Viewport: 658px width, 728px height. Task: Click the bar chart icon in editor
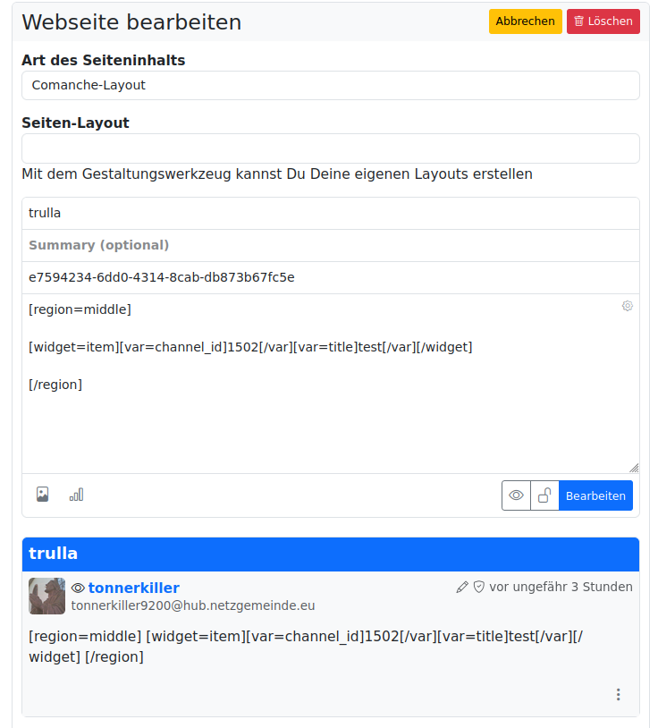[77, 495]
